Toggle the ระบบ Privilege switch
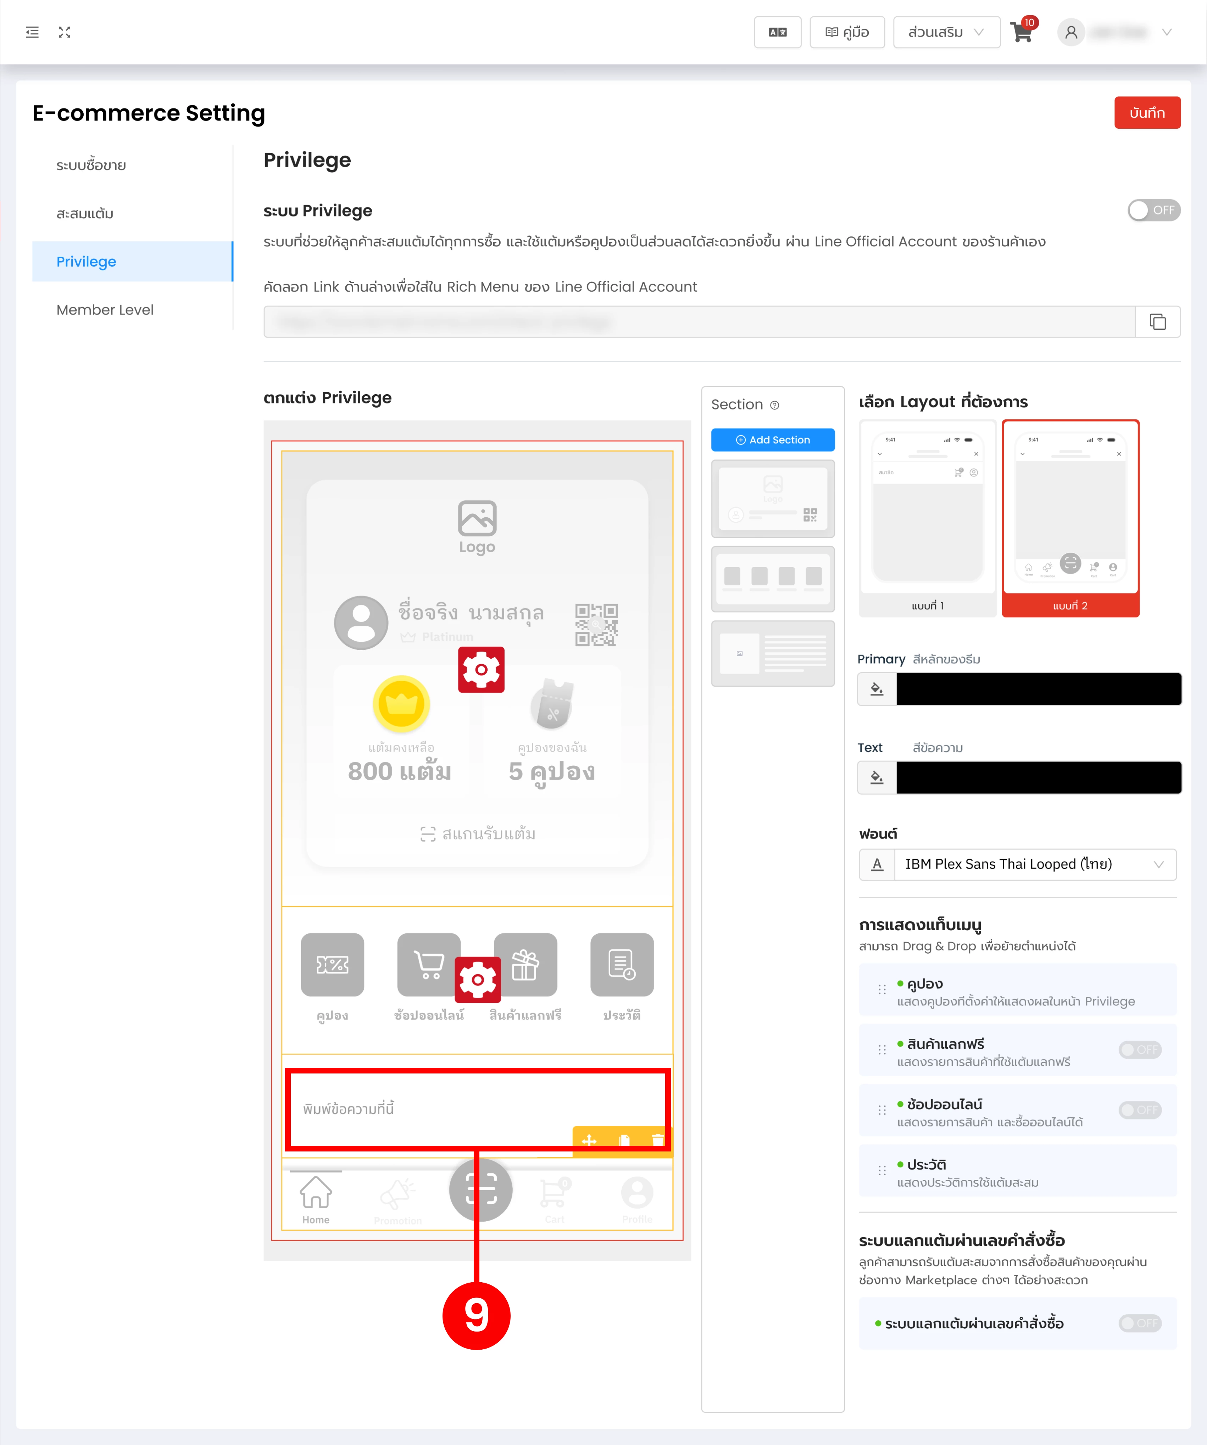The width and height of the screenshot is (1207, 1445). coord(1153,211)
